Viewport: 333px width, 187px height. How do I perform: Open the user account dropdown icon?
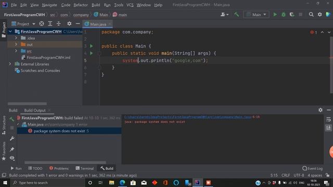click(x=224, y=15)
